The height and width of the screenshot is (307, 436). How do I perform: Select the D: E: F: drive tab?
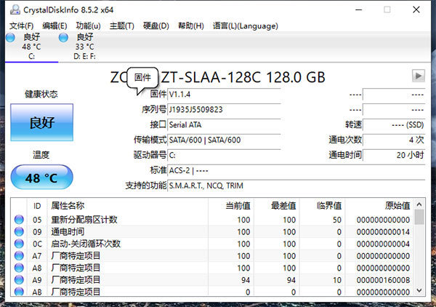click(x=84, y=47)
